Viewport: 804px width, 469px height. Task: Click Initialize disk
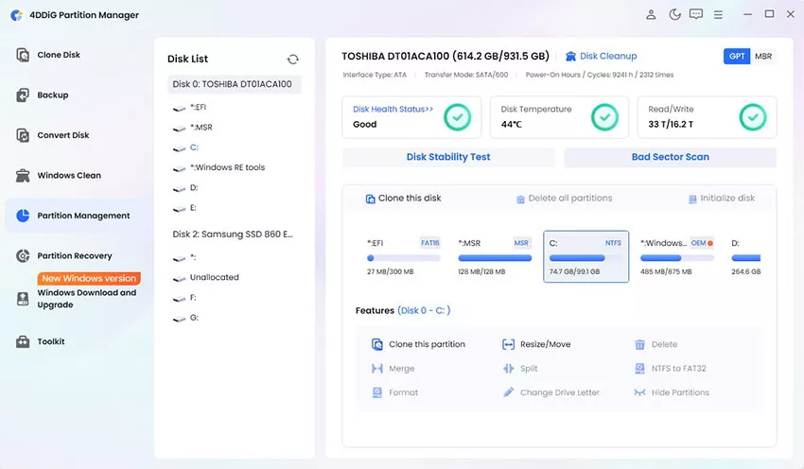click(x=721, y=199)
